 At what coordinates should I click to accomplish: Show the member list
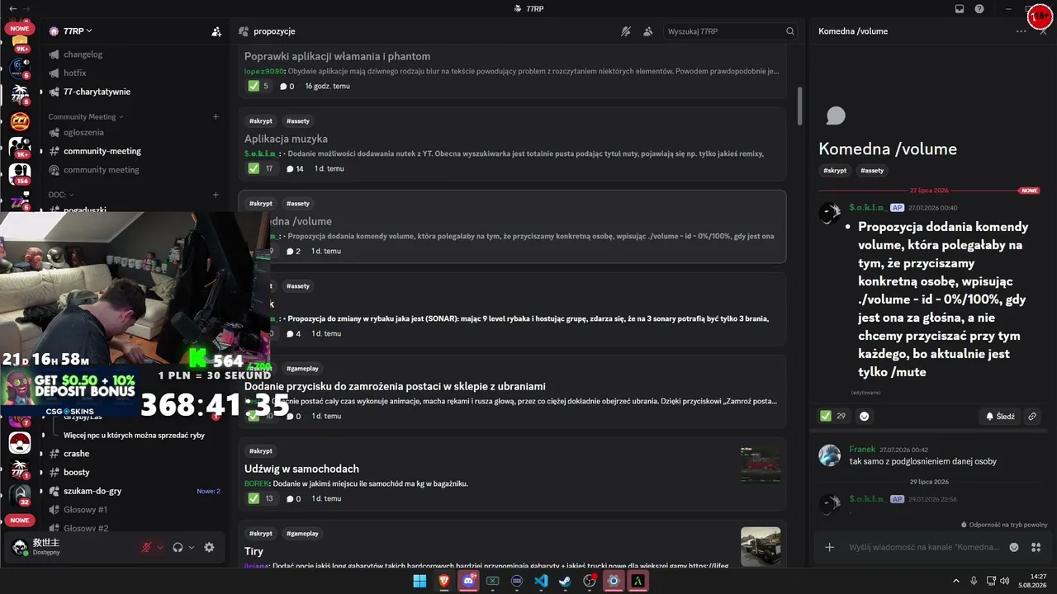pyautogui.click(x=647, y=31)
